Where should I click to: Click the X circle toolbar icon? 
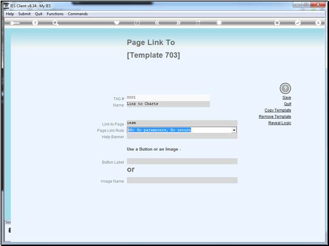tap(318, 23)
